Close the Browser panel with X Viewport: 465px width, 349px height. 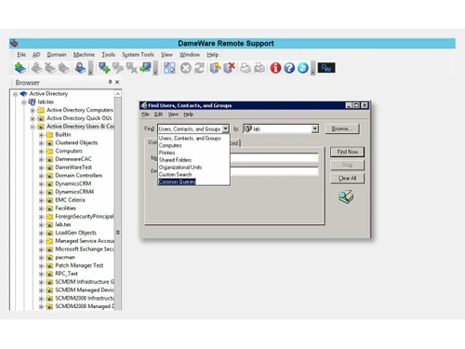[117, 82]
